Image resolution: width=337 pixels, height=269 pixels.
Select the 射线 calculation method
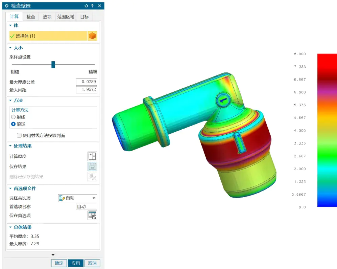(13, 117)
